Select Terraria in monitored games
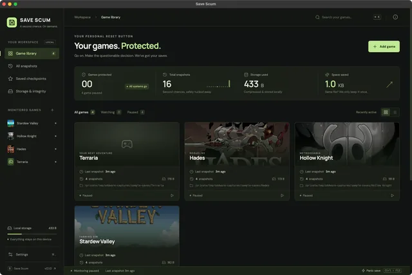The image size is (412, 275). tap(32, 162)
